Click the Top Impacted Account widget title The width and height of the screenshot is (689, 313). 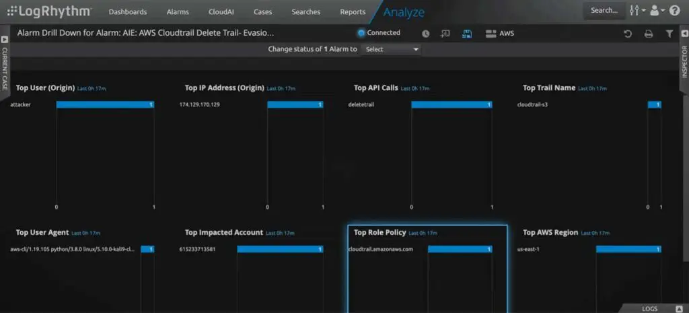pos(223,232)
